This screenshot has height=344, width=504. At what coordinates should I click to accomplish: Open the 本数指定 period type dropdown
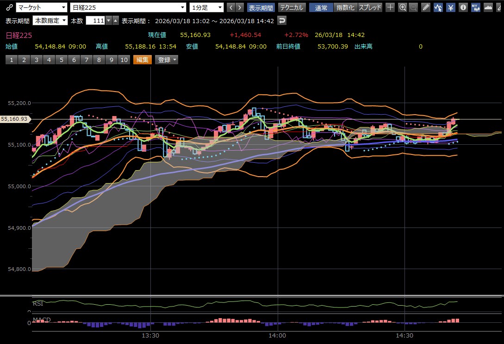[50, 21]
